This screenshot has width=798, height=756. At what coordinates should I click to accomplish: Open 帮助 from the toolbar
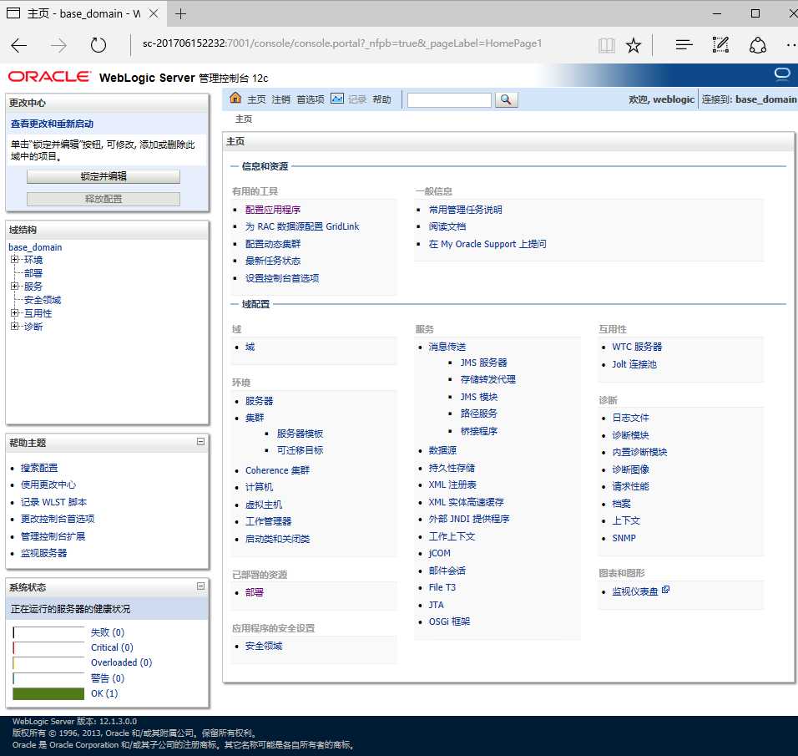381,99
